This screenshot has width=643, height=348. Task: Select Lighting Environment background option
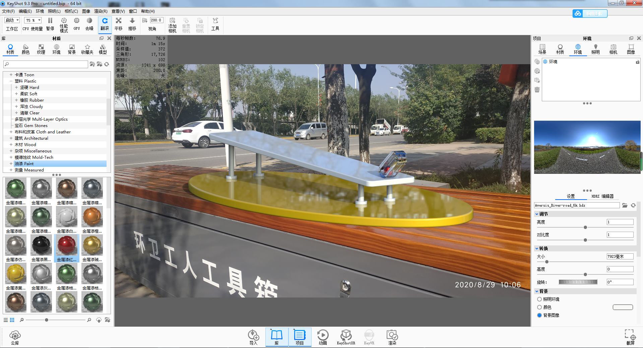pos(539,299)
